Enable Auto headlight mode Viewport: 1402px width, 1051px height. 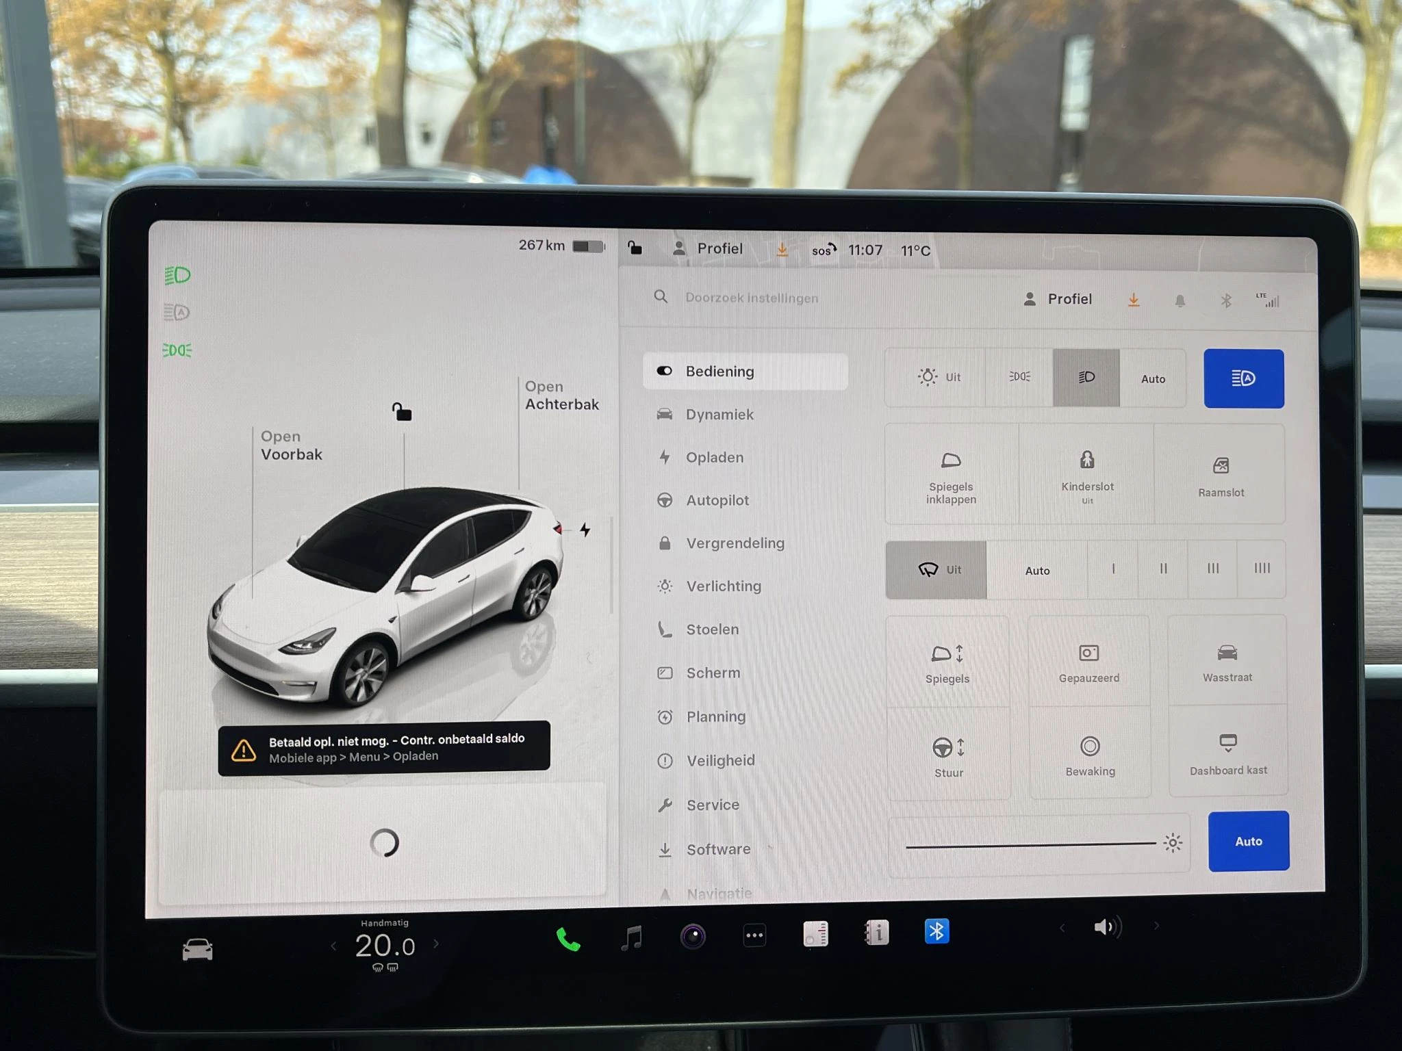click(x=1153, y=378)
